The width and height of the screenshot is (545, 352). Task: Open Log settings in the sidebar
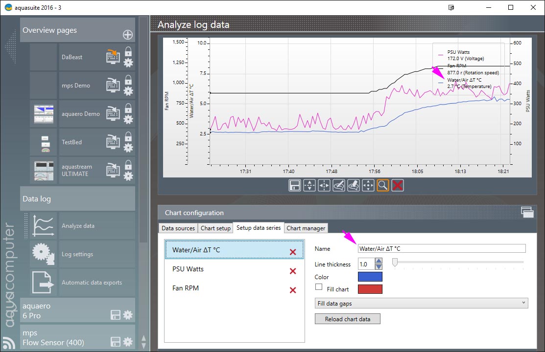77,254
